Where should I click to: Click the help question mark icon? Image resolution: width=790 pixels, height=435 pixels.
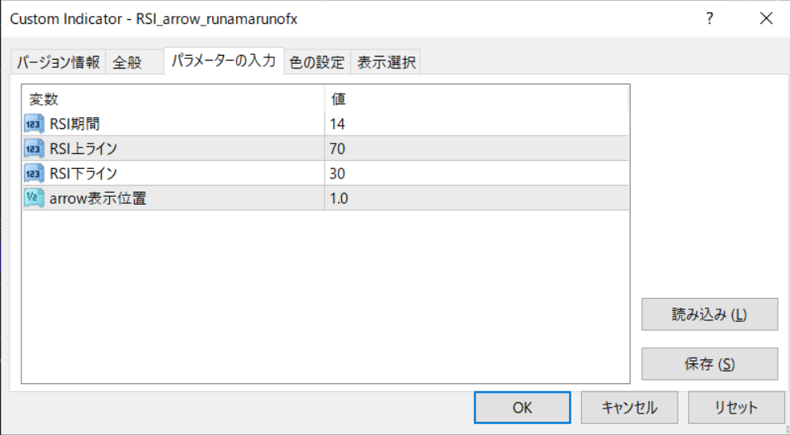tap(709, 18)
